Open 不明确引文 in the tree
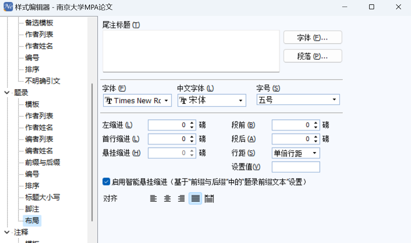The height and width of the screenshot is (243, 411). pyautogui.click(x=43, y=81)
